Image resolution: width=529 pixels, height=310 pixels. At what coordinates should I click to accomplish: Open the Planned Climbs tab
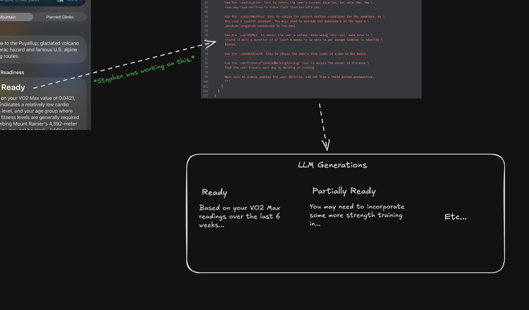pos(60,17)
